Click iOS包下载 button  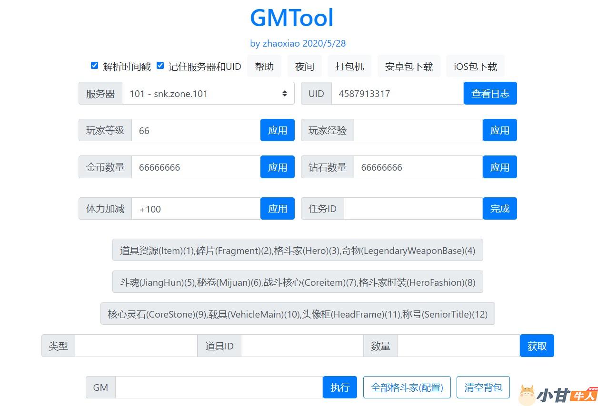tap(475, 67)
